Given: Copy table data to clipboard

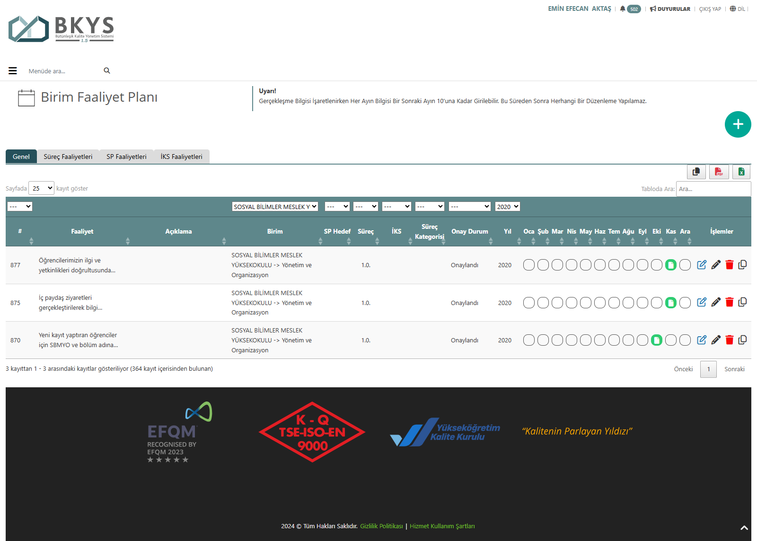Looking at the screenshot, I should coord(696,172).
